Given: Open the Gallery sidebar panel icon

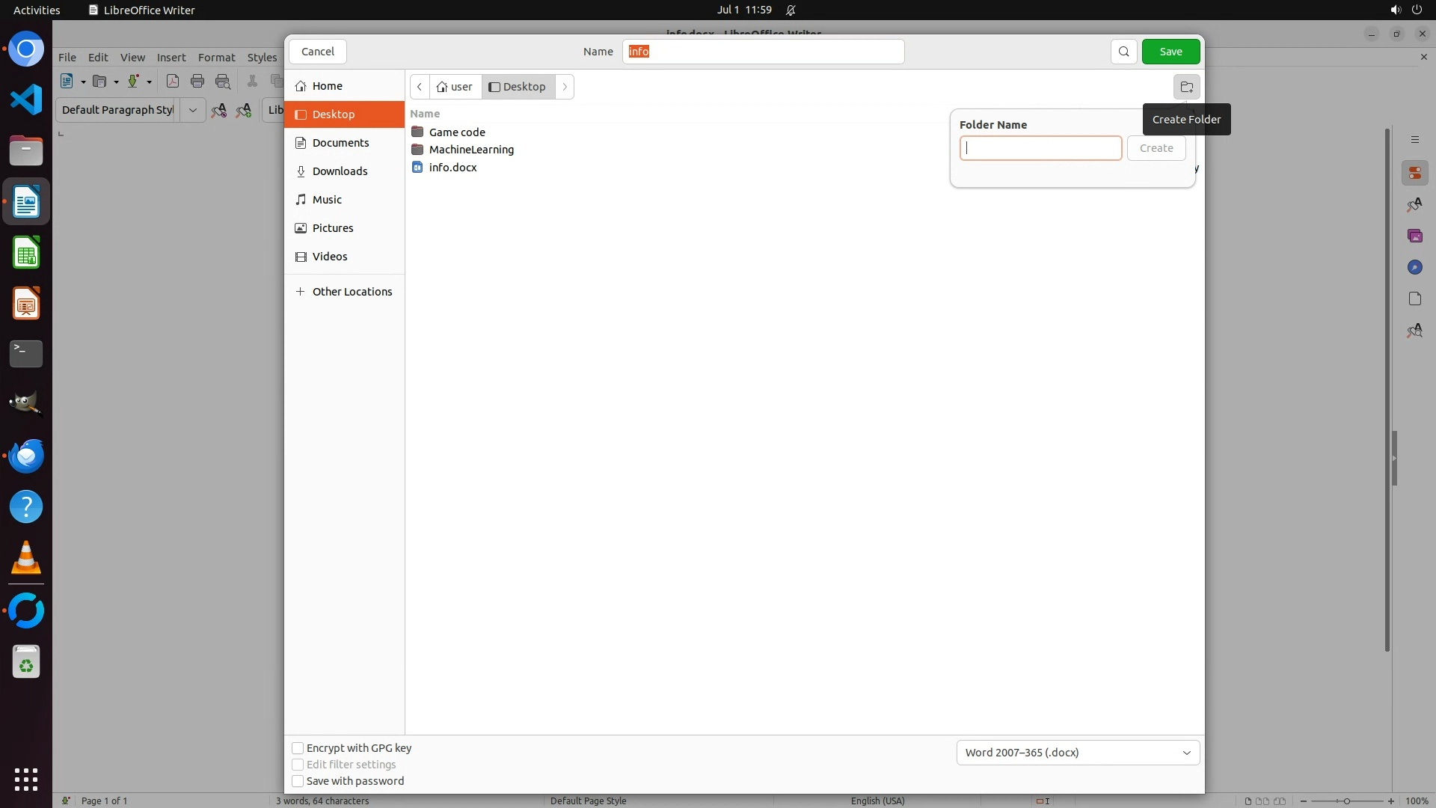Looking at the screenshot, I should tap(1414, 236).
